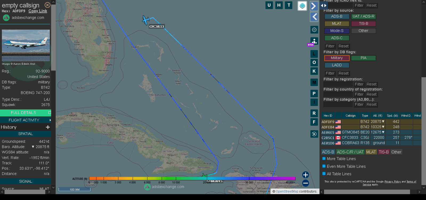This screenshot has height=200, width=426.
Task: Enable Even More Table Lines checkbox
Action: tap(324, 166)
